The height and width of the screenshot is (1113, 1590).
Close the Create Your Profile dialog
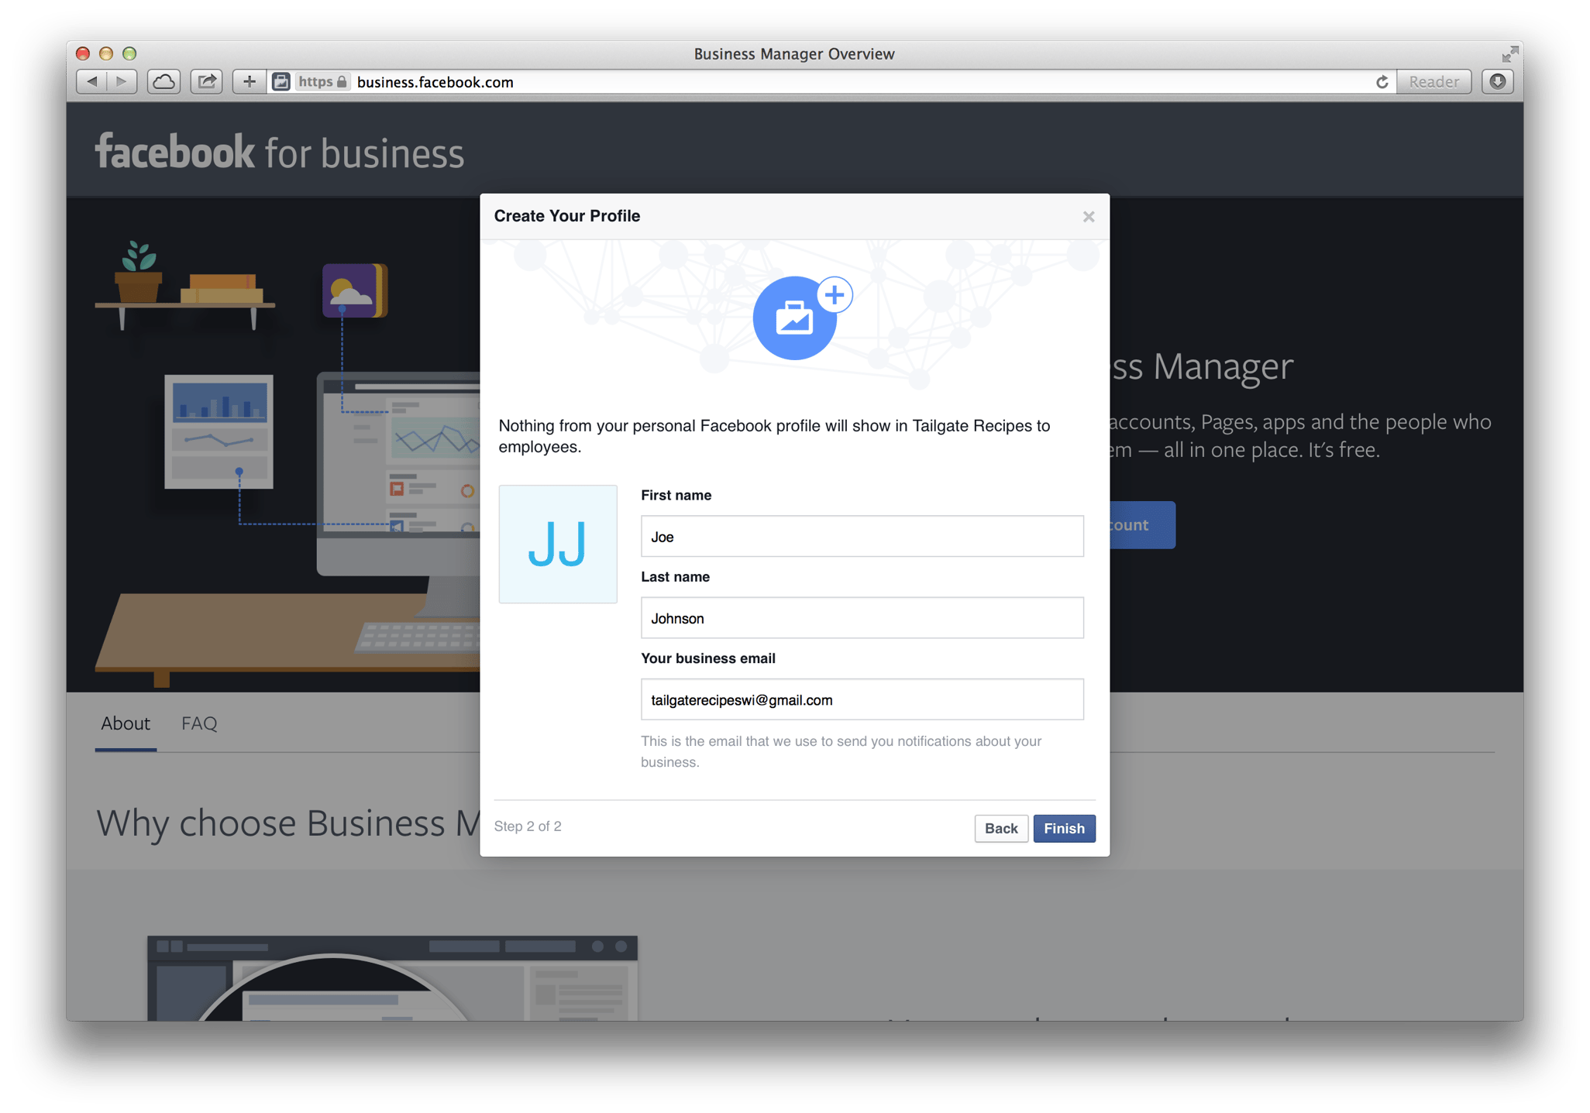click(1089, 217)
